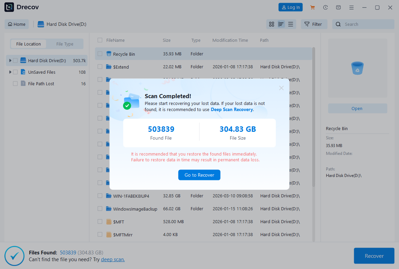Open the hamburger menu in title bar

coord(351,7)
